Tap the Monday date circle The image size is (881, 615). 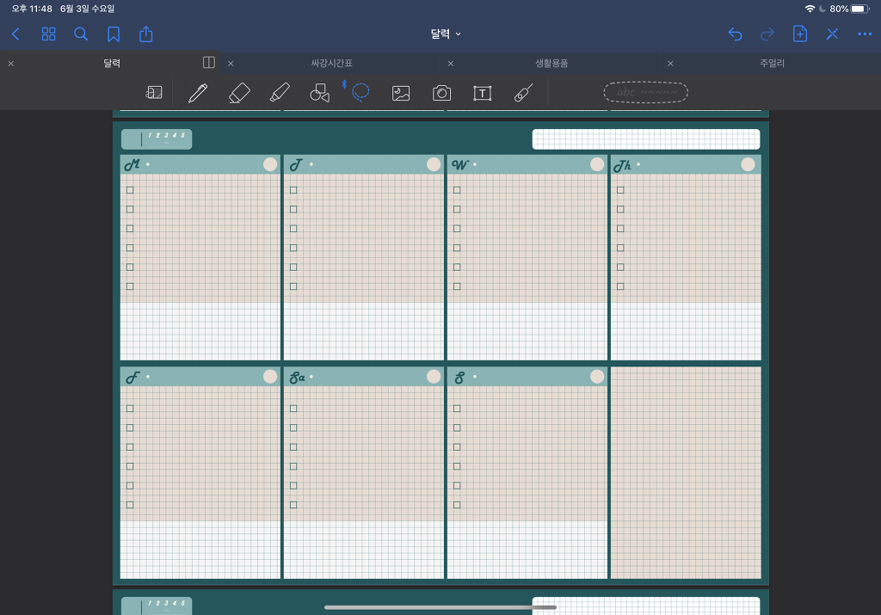click(270, 164)
